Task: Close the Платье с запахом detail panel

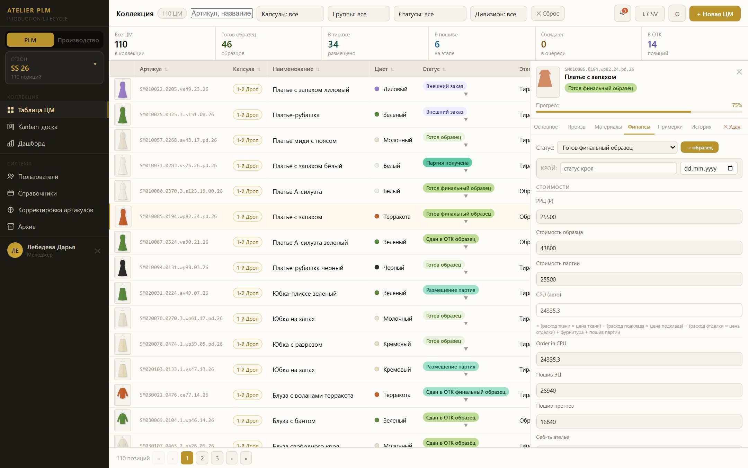Action: click(x=739, y=72)
